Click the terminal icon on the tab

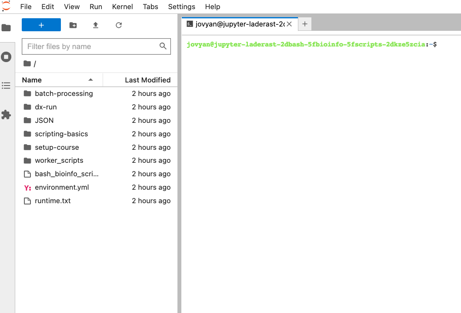(190, 24)
